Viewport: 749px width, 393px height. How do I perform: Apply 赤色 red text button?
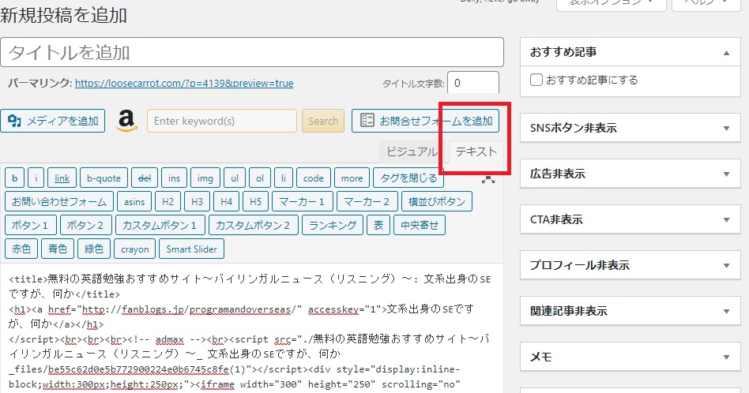pos(21,249)
